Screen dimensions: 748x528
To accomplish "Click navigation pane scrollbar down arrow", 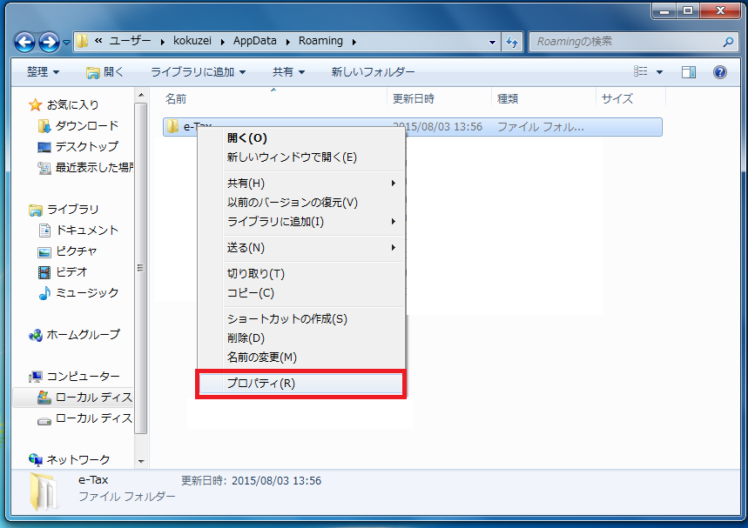I will pyautogui.click(x=141, y=461).
